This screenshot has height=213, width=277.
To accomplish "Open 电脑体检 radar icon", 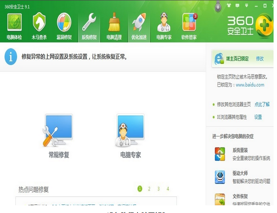I will point(14,22).
